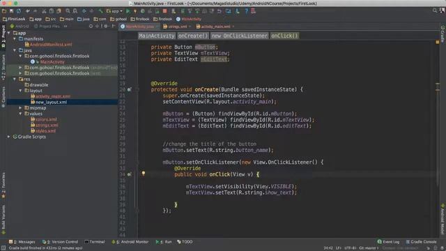446x251 pixels.
Task: Toggle the Structure side tool window
Action: (x=3, y=67)
